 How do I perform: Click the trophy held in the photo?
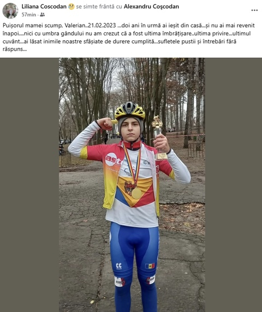point(159,137)
